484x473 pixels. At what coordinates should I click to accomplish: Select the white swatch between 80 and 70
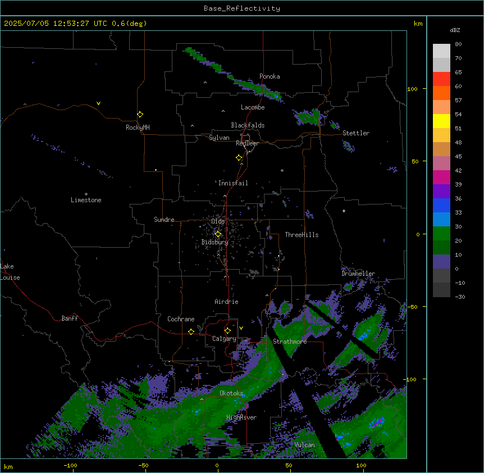[x=441, y=51]
